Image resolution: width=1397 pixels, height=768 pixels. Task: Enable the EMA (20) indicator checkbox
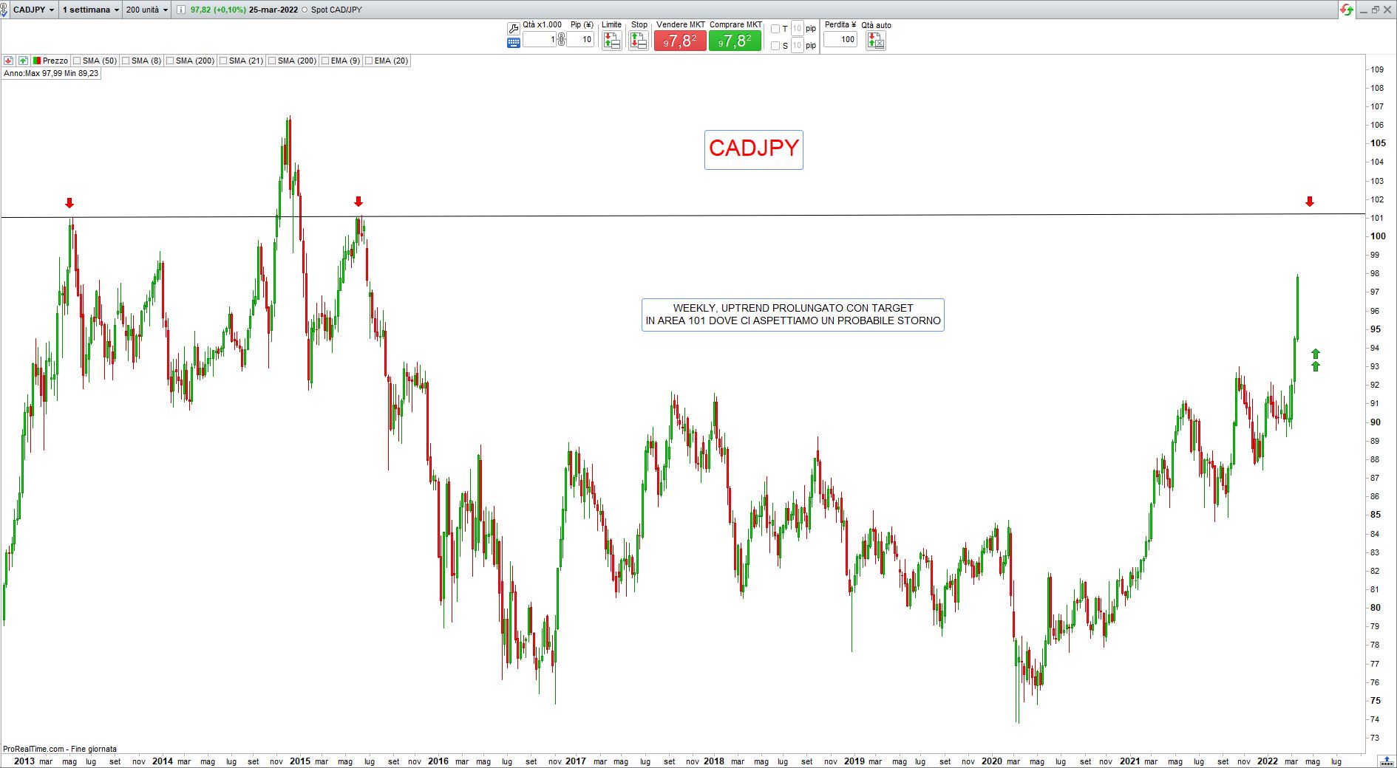[x=368, y=61]
